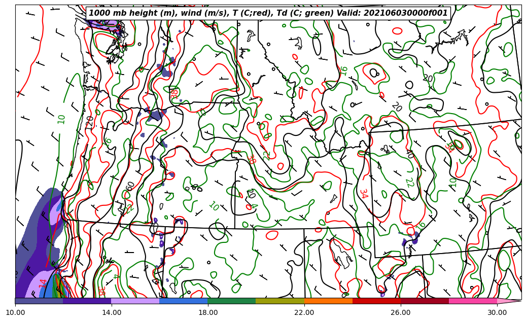Click the map title text box
526x321 pixels.
pos(268,13)
